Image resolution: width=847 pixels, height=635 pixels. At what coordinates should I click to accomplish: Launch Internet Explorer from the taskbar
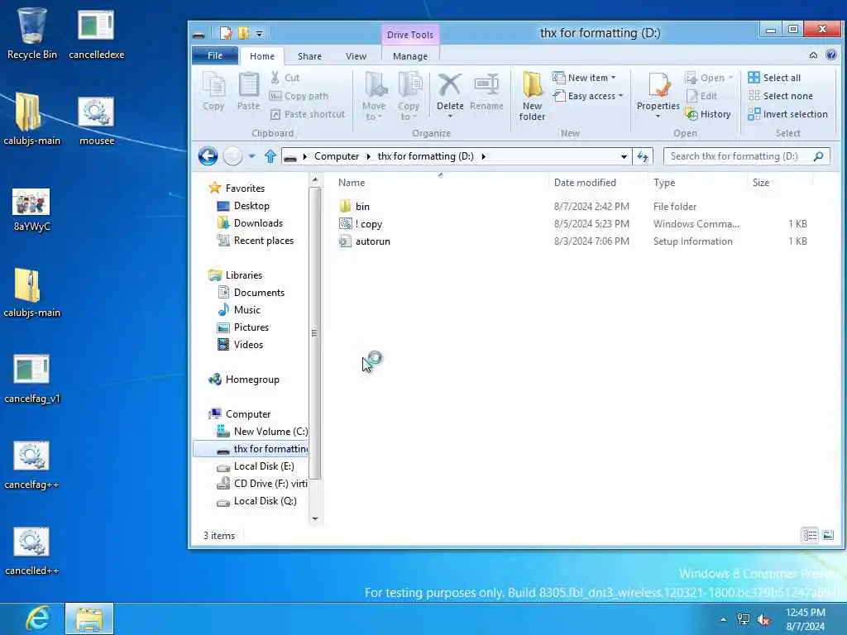38,618
